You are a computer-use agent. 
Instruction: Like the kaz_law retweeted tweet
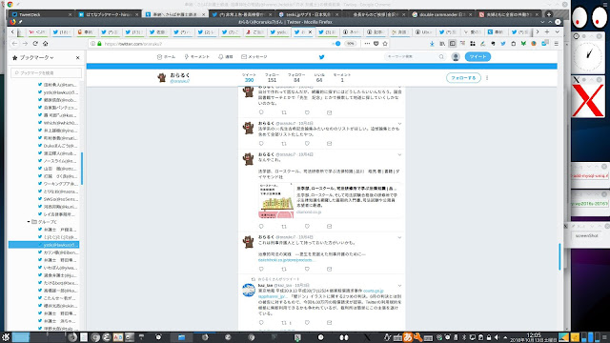click(307, 323)
